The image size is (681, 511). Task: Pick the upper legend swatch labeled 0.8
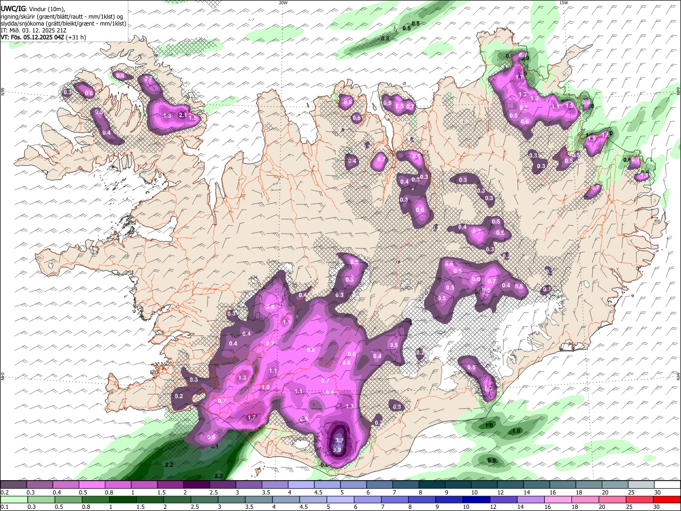[118, 485]
